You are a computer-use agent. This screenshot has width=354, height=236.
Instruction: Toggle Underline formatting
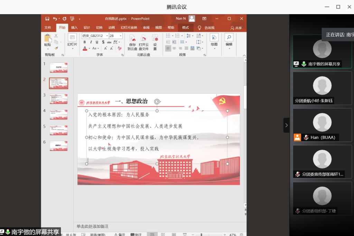click(97, 42)
